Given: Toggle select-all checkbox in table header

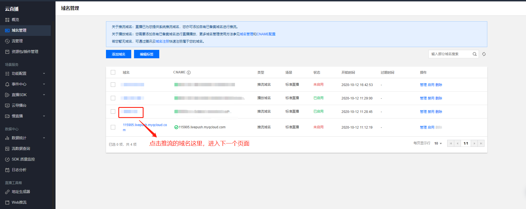Looking at the screenshot, I should 113,72.
